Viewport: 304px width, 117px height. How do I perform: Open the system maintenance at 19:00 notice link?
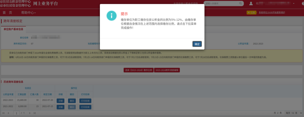[272, 13]
